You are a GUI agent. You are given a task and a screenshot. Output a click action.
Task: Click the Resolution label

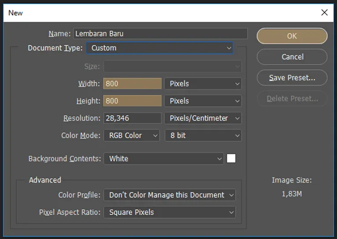82,118
